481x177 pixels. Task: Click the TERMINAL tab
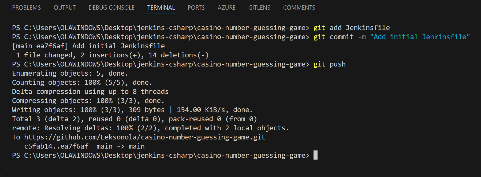(x=161, y=8)
